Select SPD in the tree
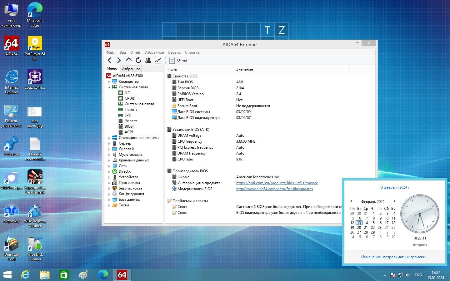The height and width of the screenshot is (281, 450). [x=128, y=115]
